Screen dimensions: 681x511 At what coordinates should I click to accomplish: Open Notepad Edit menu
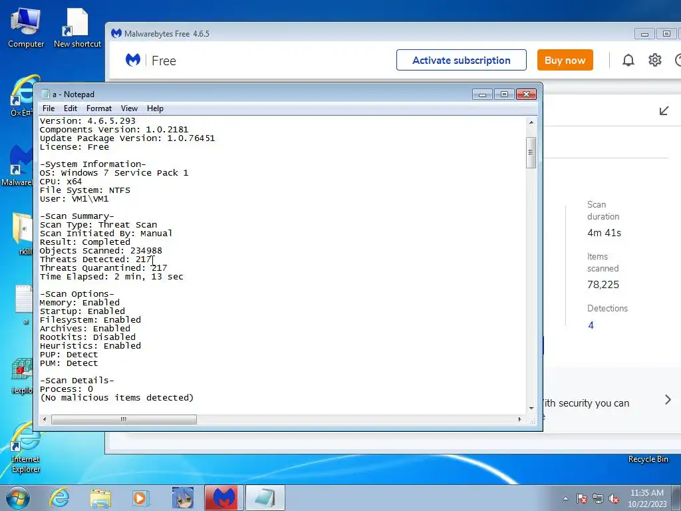[x=70, y=108]
